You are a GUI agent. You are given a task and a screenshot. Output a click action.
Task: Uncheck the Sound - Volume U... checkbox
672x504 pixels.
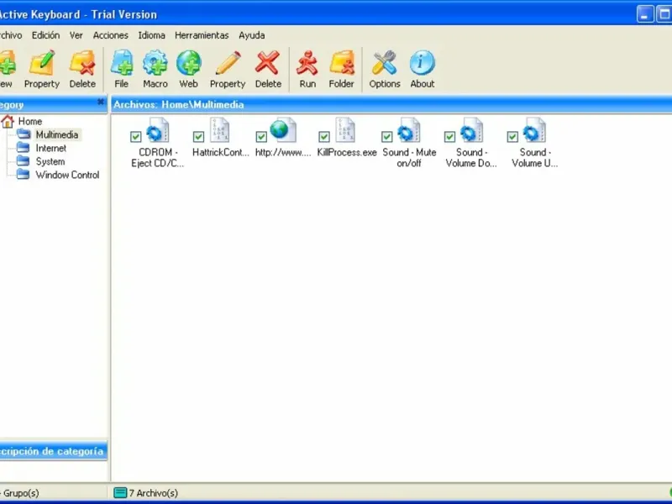[512, 137]
